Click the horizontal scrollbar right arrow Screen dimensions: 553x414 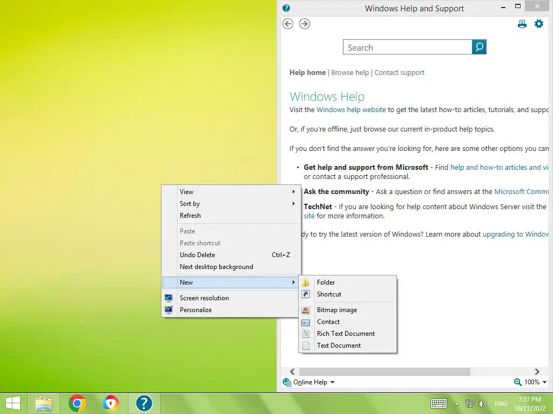(x=537, y=371)
